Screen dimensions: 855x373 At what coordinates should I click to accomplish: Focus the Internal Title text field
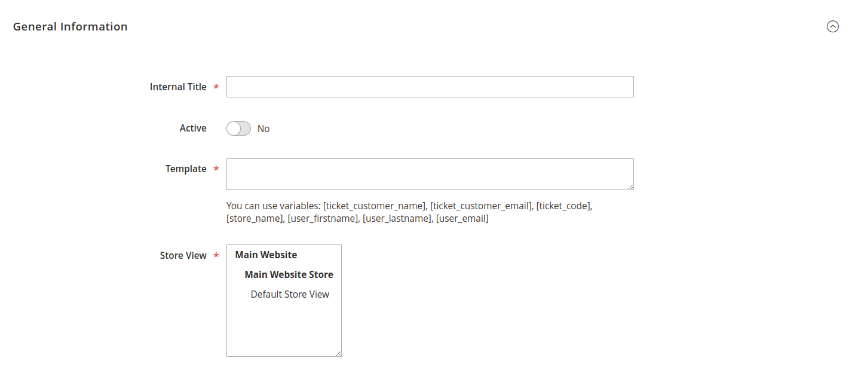tap(430, 87)
